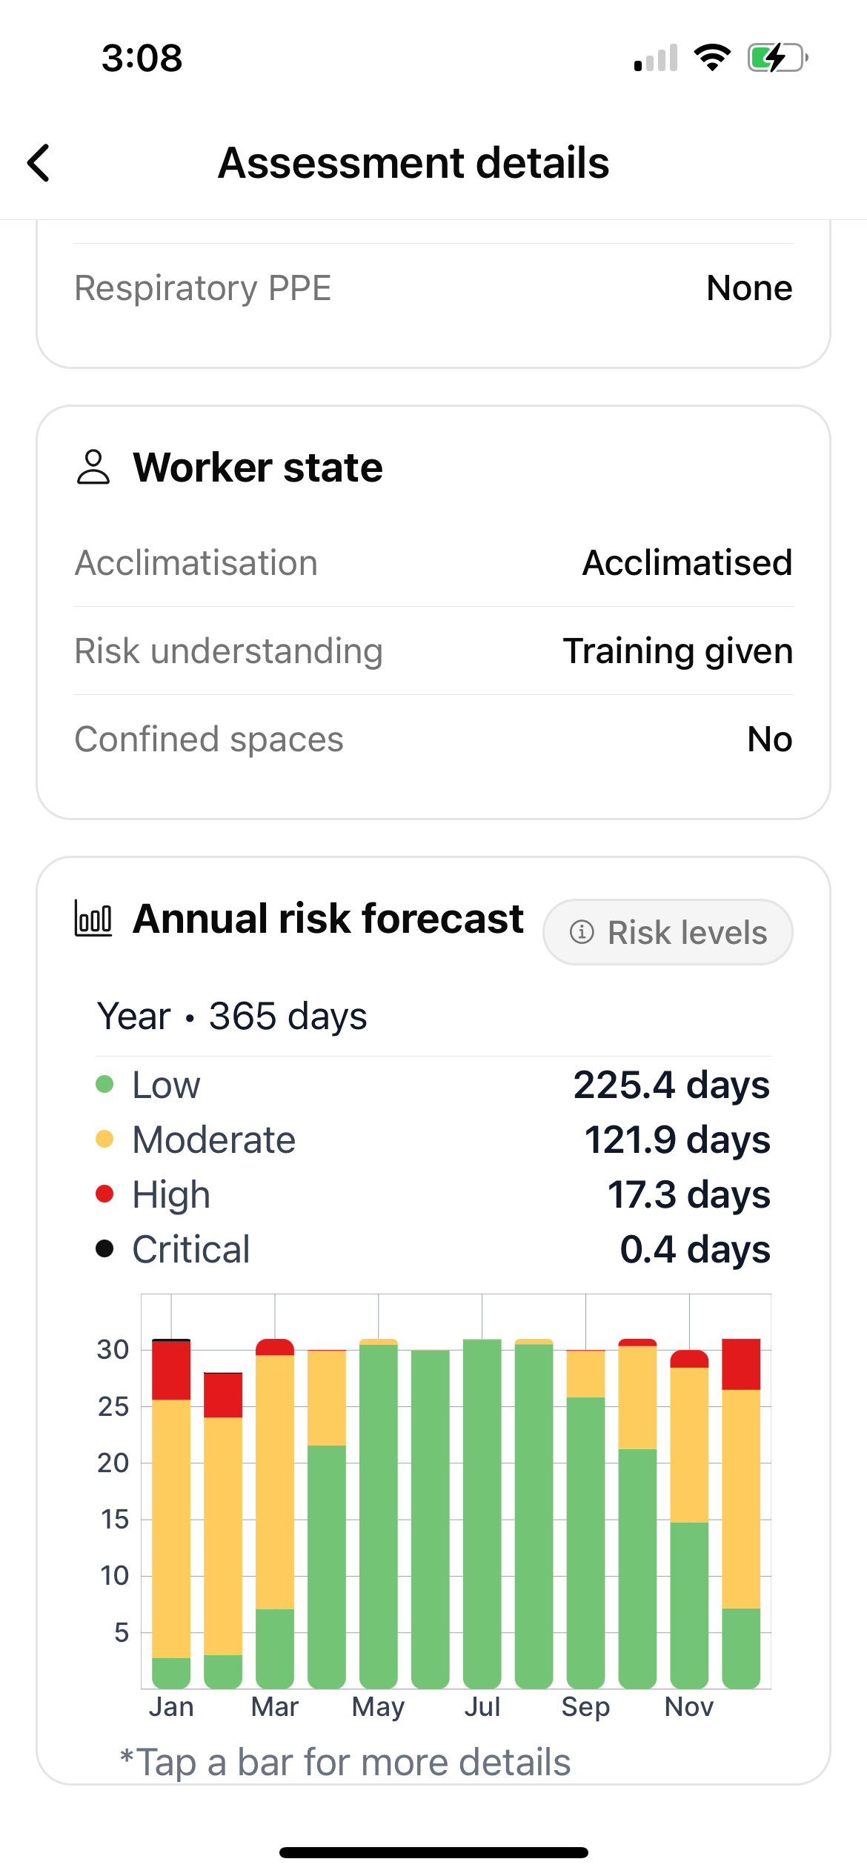
Task: Tap the Confined spaces row
Action: 433,739
